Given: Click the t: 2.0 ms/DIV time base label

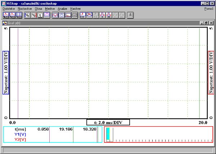Looking at the screenshot, I should pos(108,122).
